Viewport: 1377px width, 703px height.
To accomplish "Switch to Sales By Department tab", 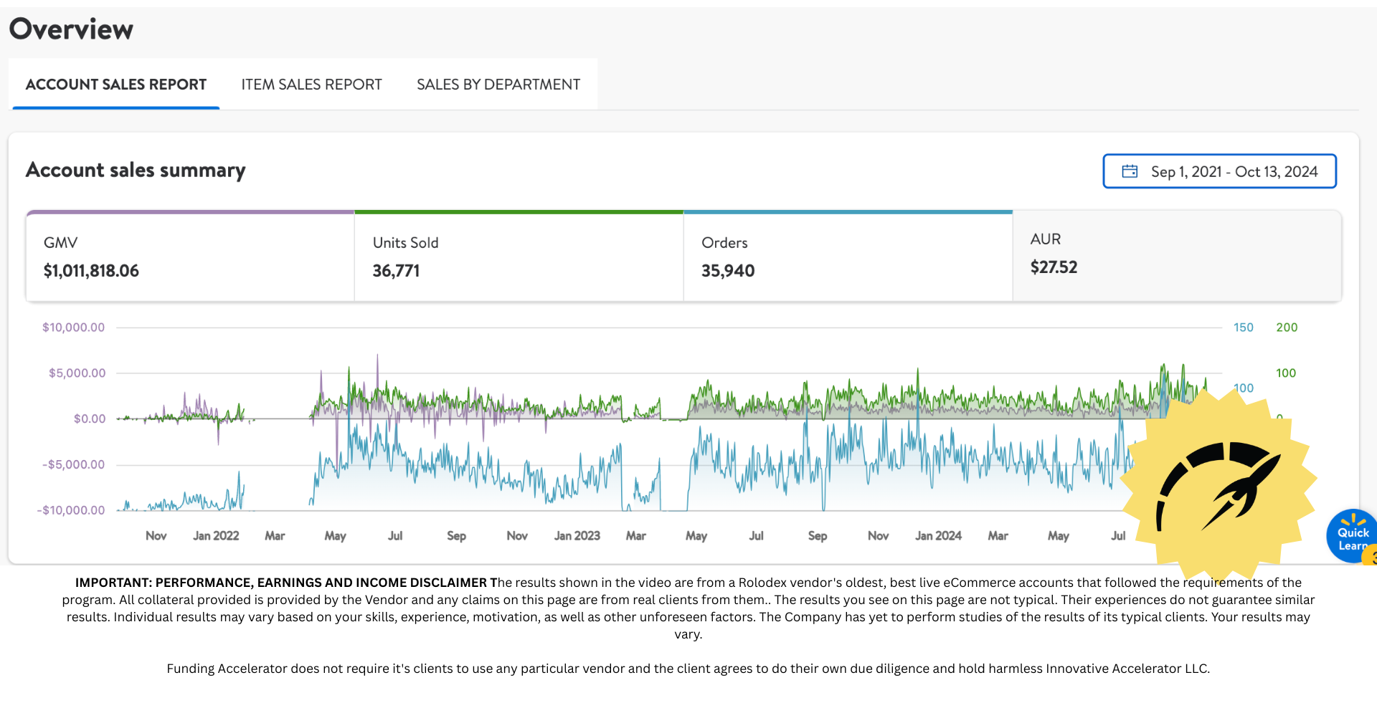I will 498,85.
